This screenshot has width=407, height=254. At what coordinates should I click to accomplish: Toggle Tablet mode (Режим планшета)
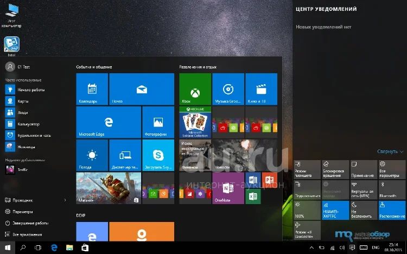[x=307, y=169]
